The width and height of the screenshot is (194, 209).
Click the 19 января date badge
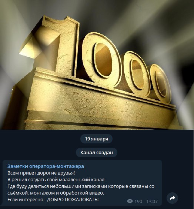[x=96, y=139]
